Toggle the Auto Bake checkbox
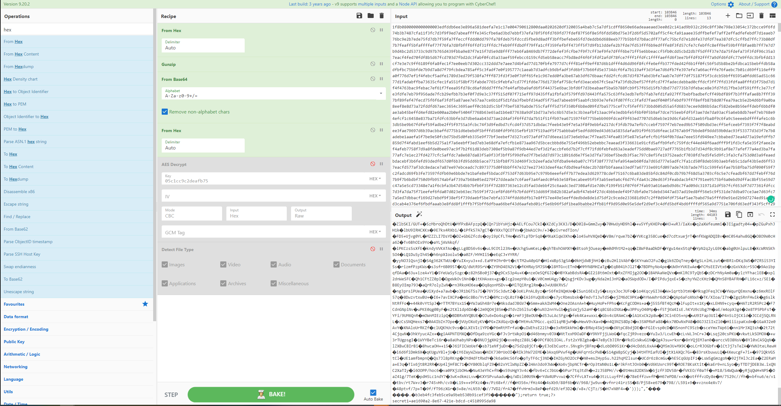 [x=373, y=393]
